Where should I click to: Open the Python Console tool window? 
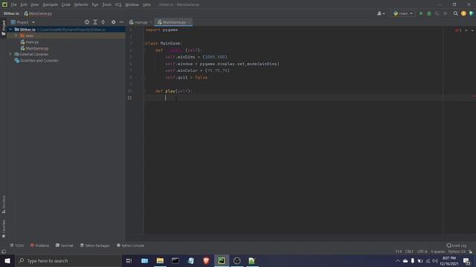click(131, 245)
